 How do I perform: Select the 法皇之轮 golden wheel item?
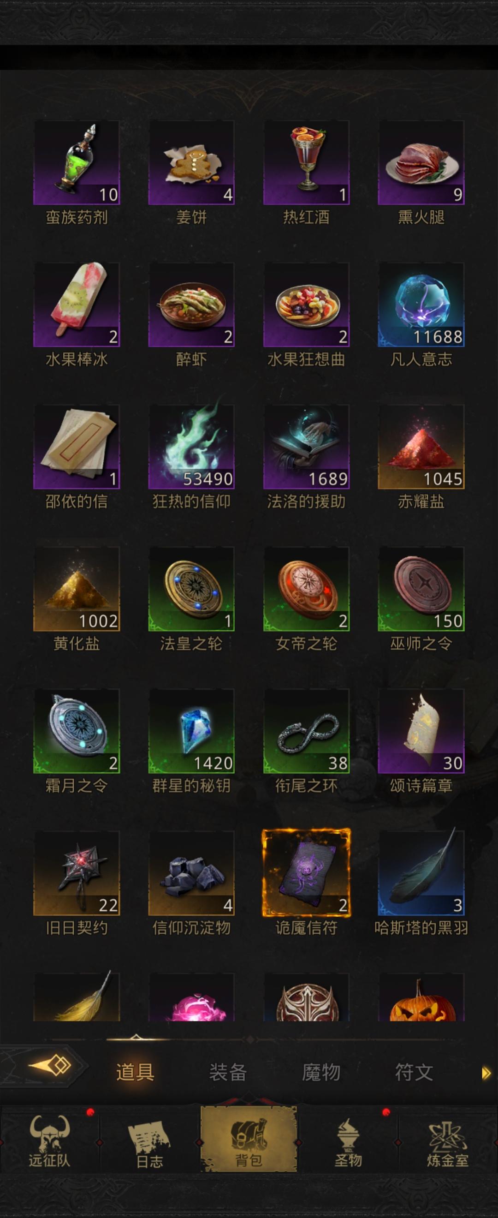coord(191,589)
